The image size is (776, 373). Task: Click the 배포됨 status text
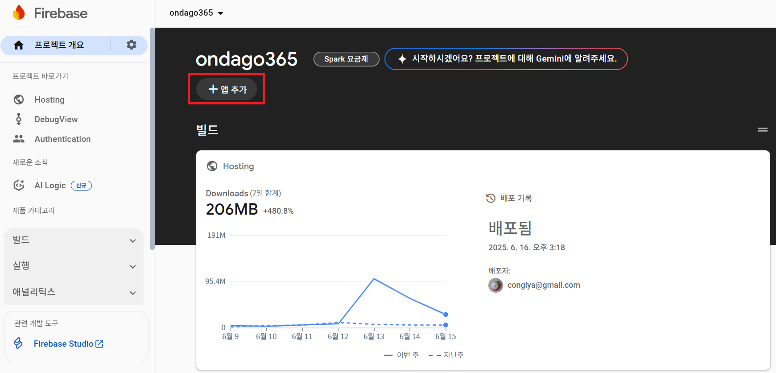510,228
